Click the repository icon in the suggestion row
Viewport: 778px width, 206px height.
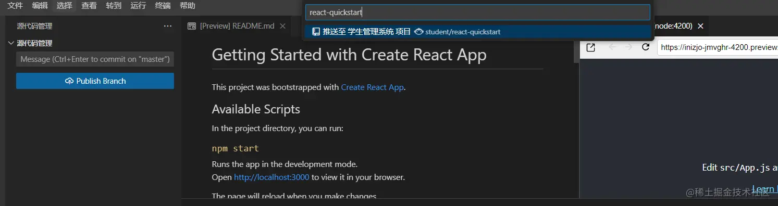point(316,32)
